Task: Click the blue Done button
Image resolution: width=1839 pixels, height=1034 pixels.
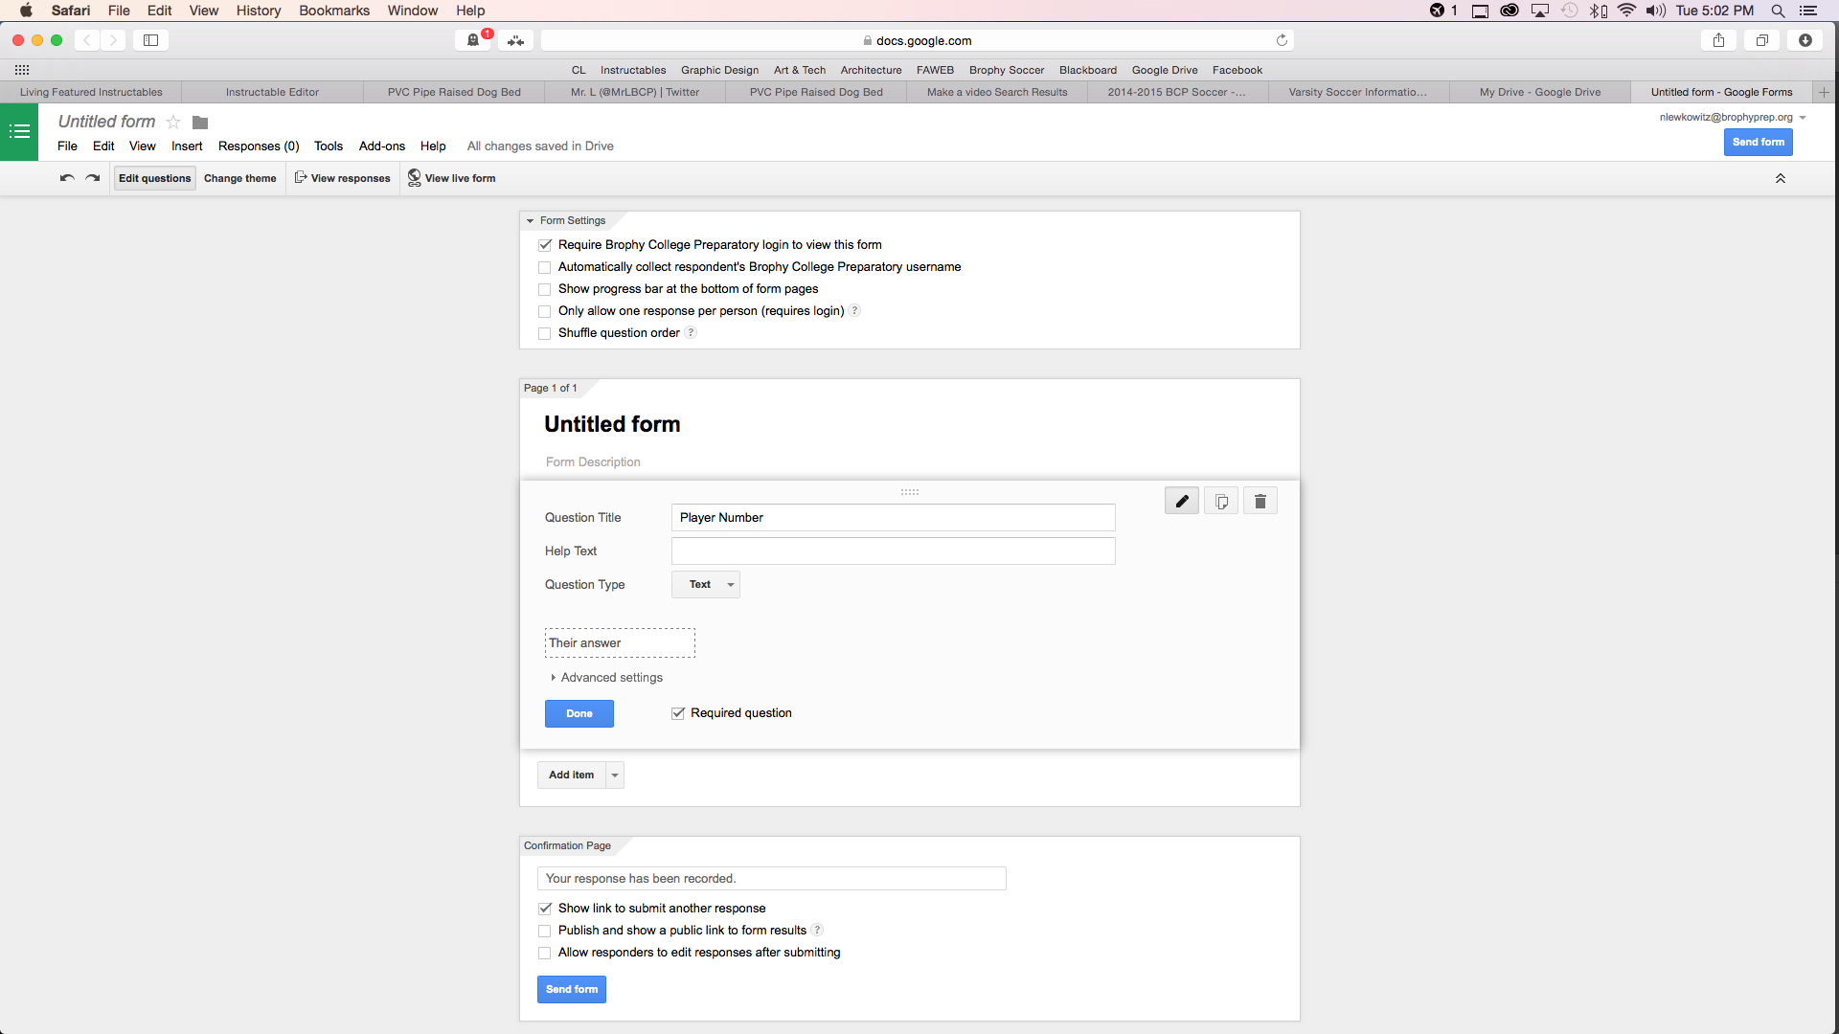Action: click(579, 713)
